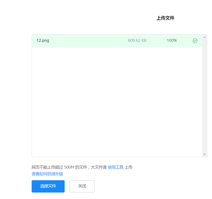Click the file list scrollbar down arrow
Viewport: 212px width, 199px height.
205,154
